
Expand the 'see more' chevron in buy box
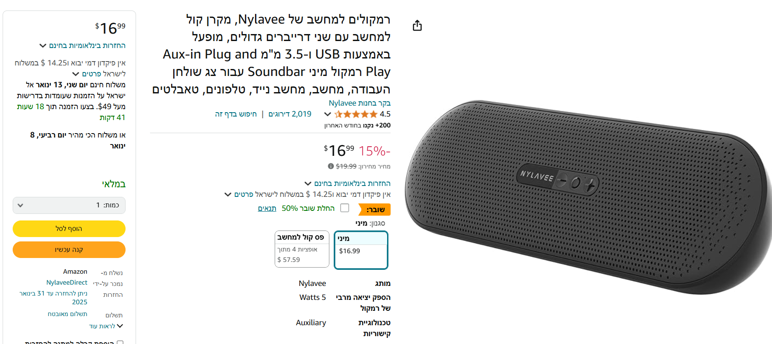(120, 326)
